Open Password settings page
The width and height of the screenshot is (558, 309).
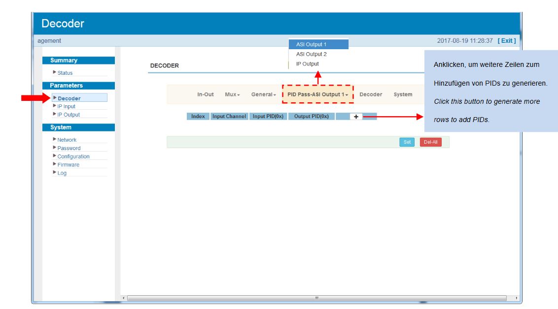pyautogui.click(x=69, y=148)
